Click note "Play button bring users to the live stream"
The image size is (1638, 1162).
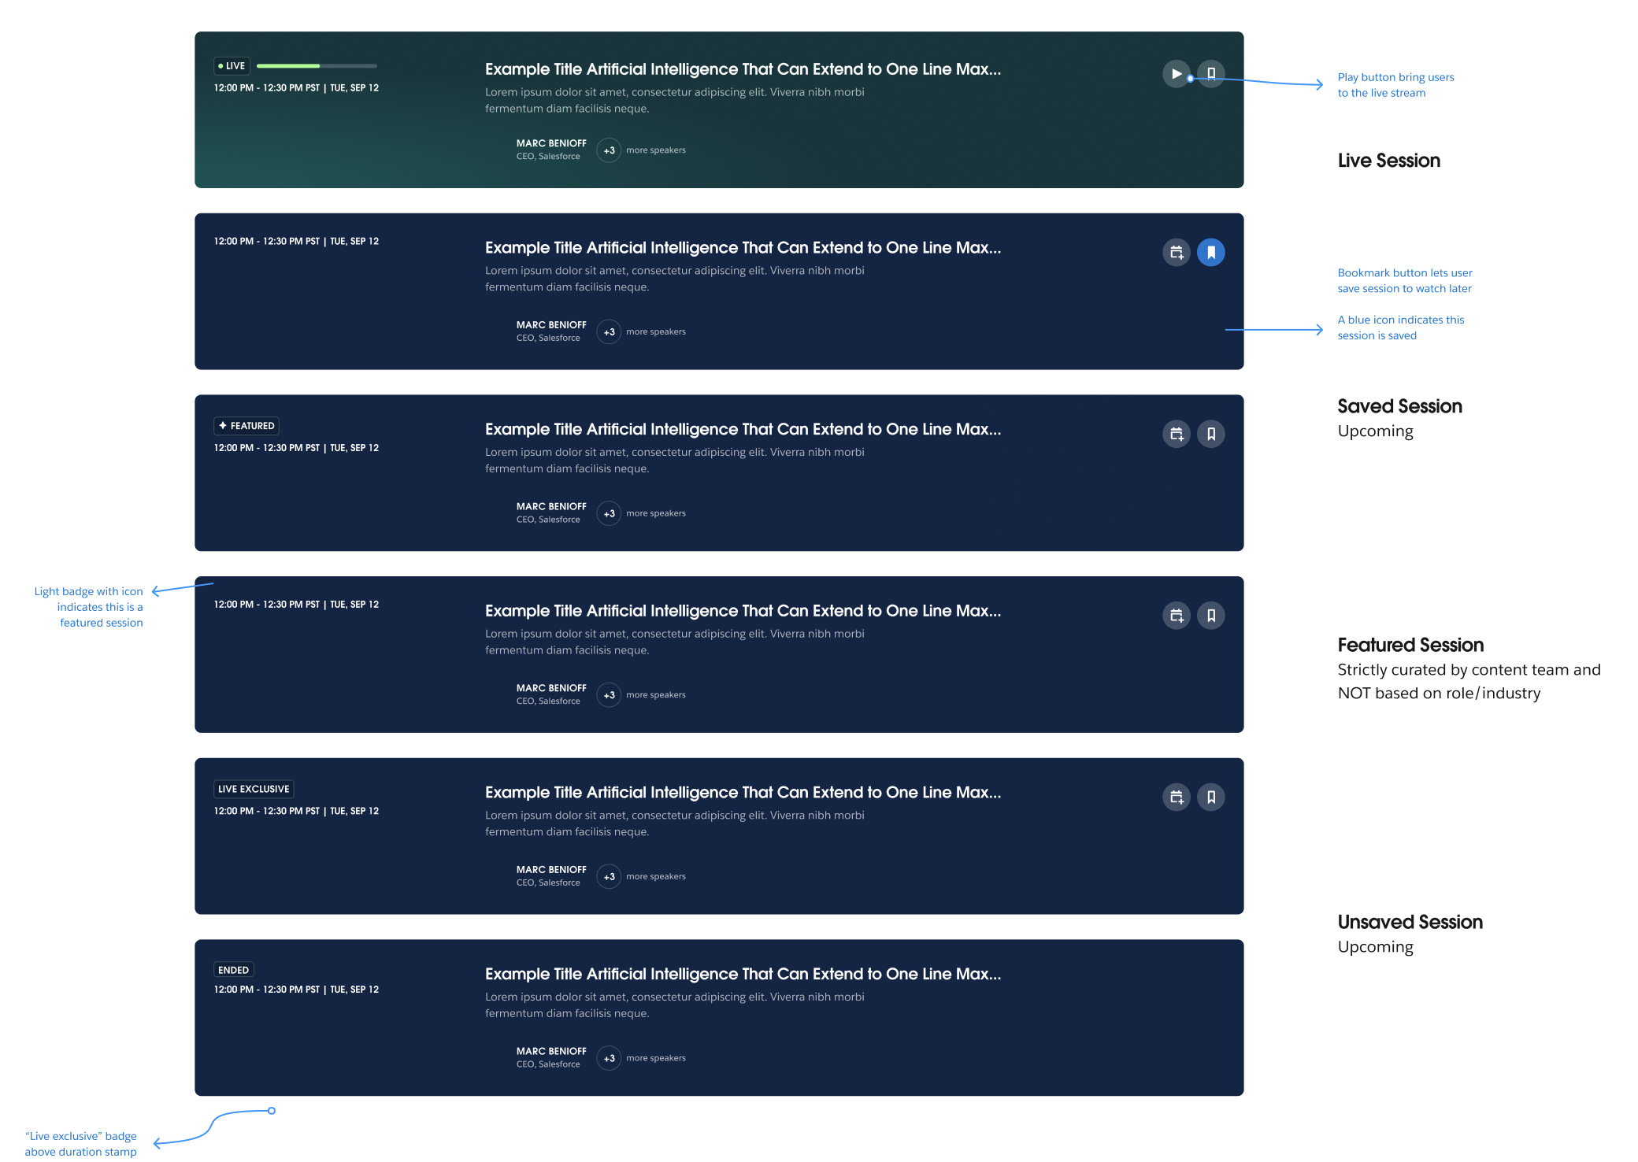(1395, 85)
